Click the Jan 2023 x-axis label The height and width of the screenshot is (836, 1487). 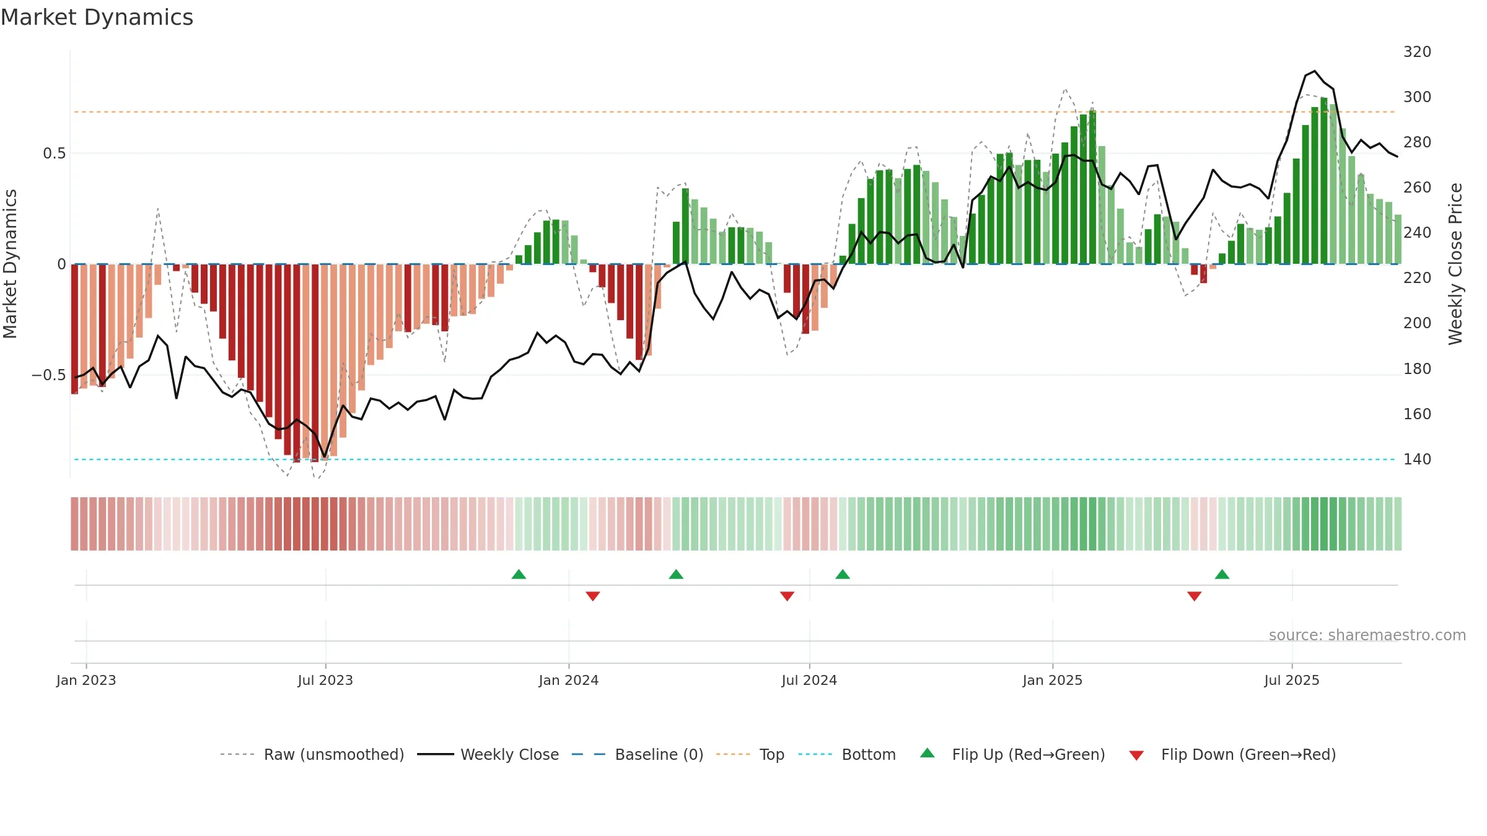coord(86,680)
